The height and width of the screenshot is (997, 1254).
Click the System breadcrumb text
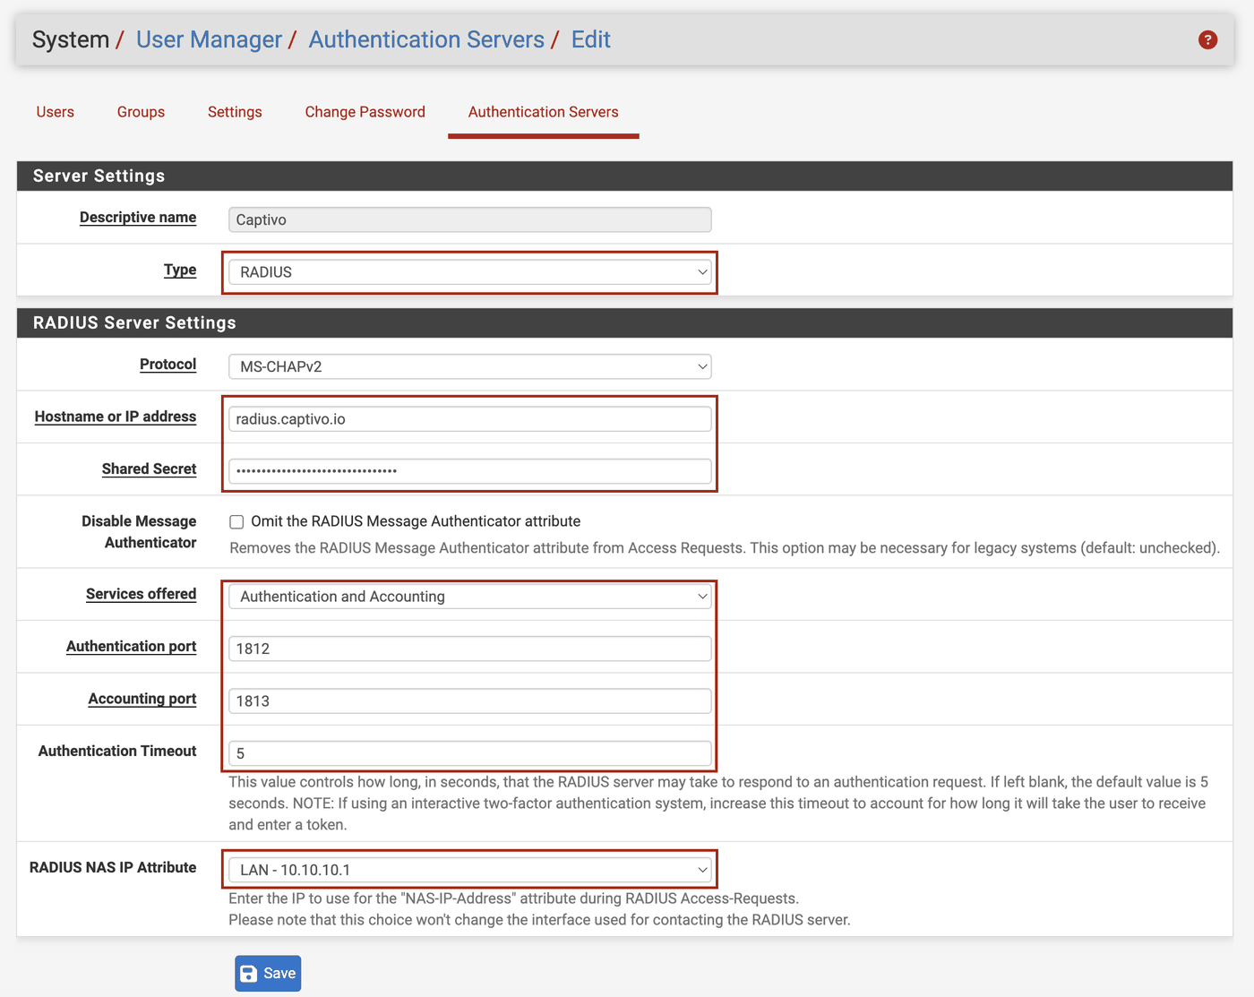71,39
